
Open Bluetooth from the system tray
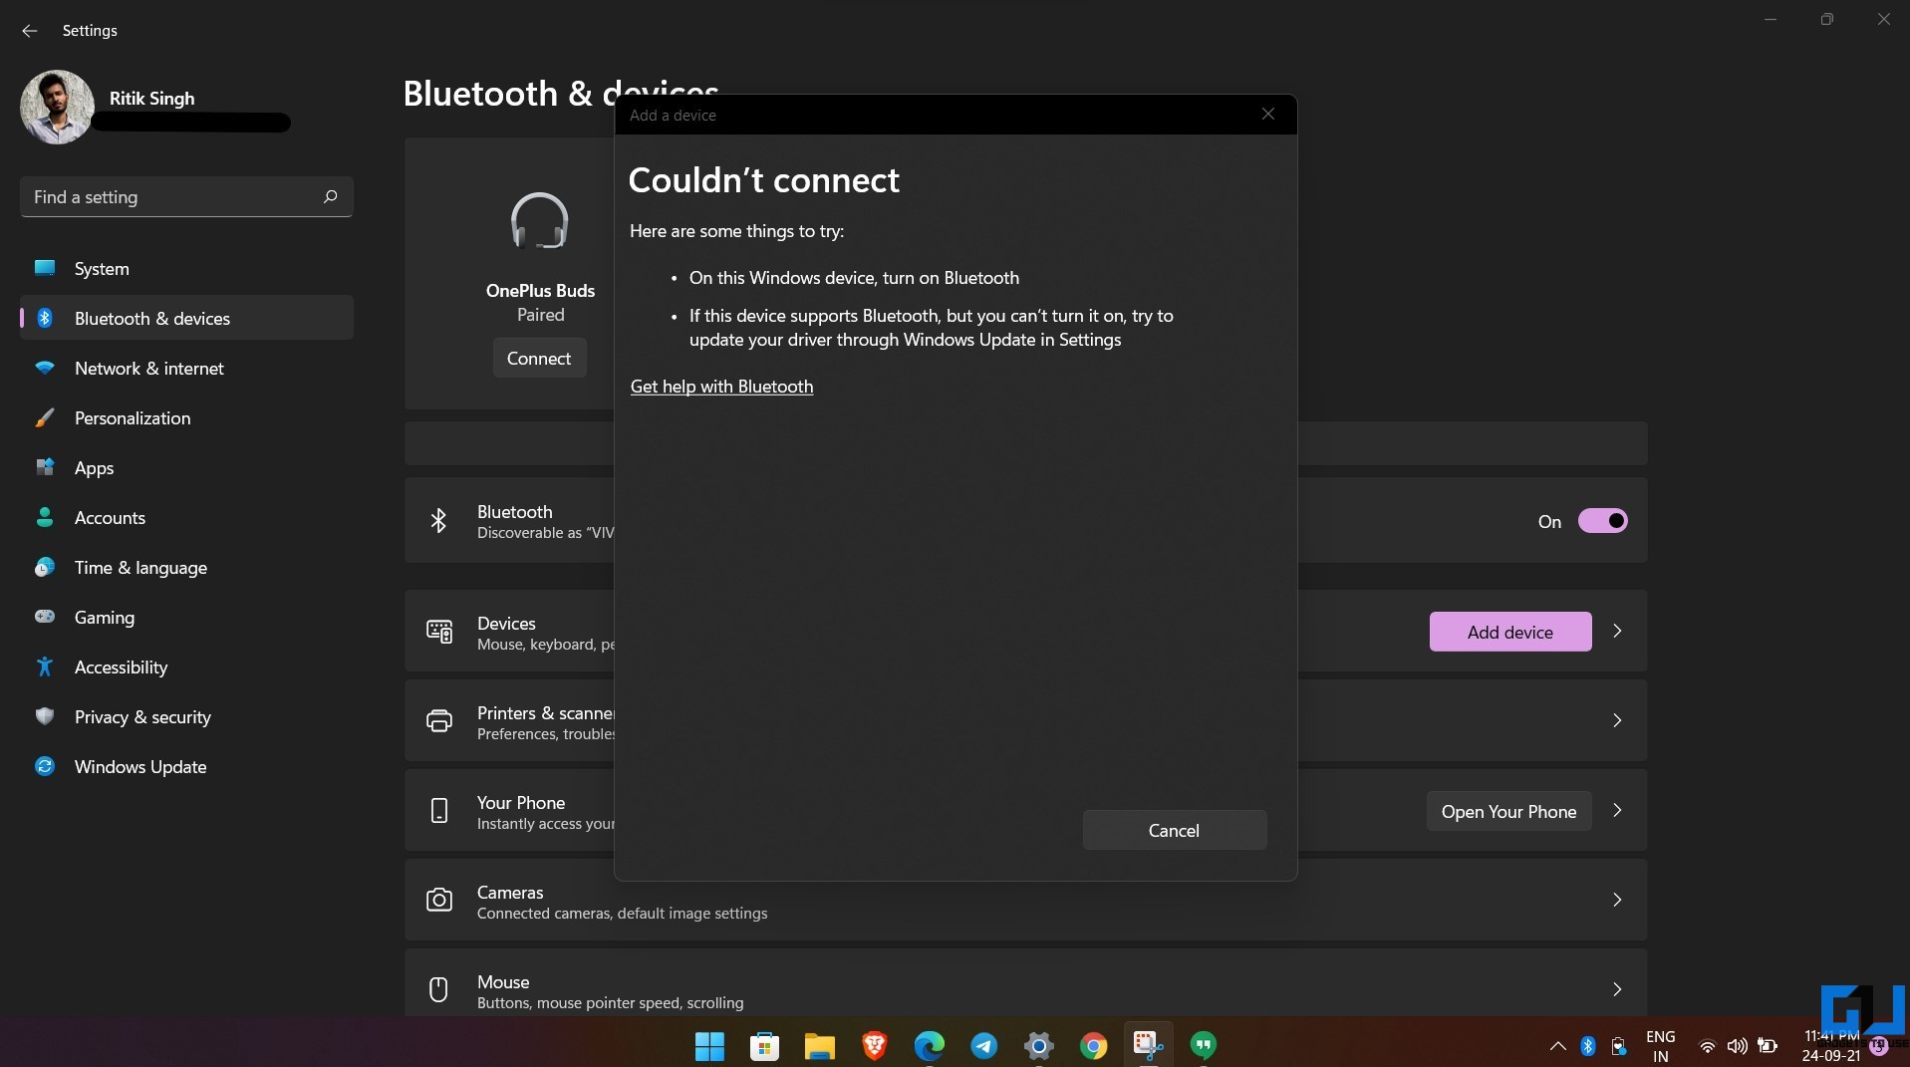1586,1045
